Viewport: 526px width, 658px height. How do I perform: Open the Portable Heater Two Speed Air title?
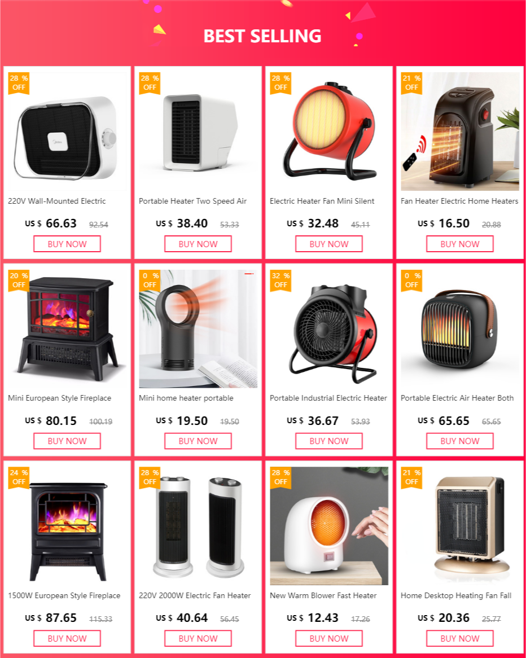192,201
